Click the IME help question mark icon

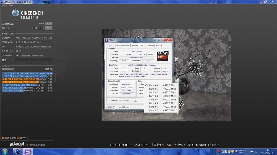pyautogui.click(x=236, y=151)
